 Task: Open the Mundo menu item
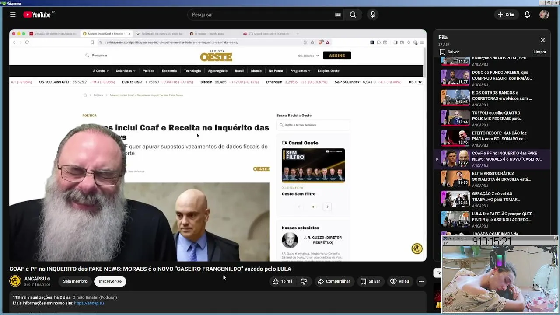click(256, 71)
